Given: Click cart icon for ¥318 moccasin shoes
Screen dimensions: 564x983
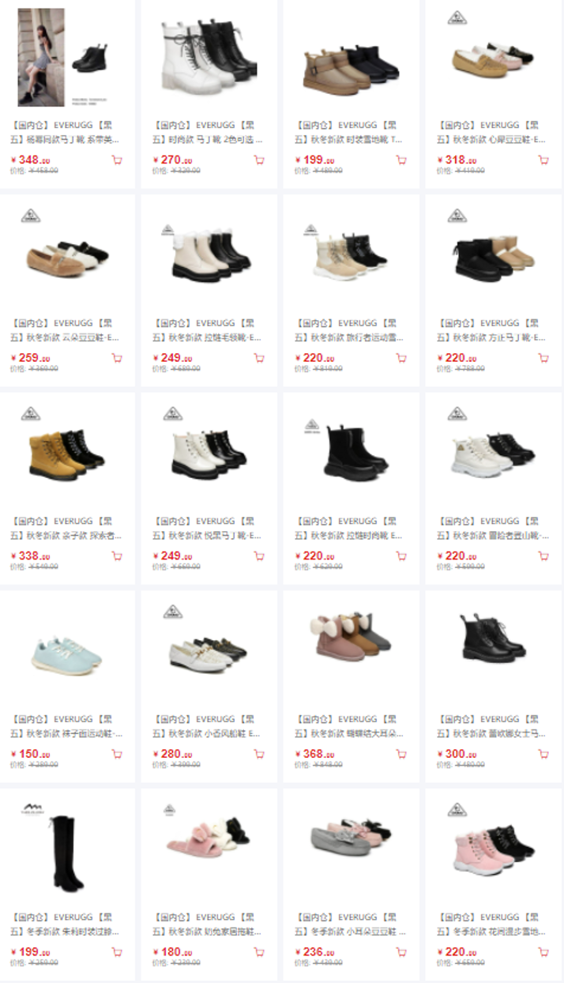Looking at the screenshot, I should click(543, 160).
